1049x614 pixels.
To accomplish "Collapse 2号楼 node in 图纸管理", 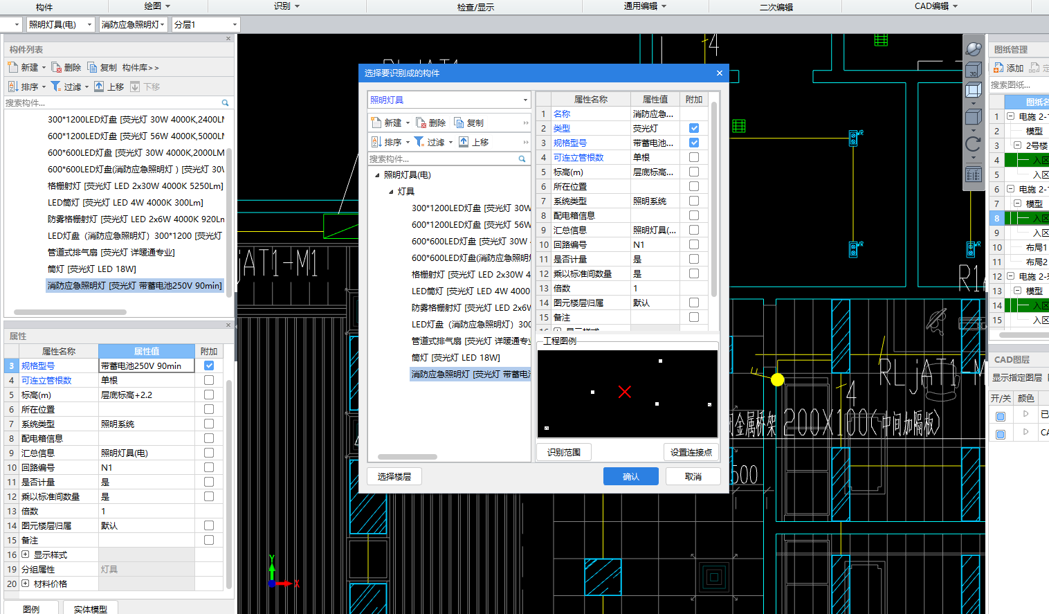I will pos(1018,145).
